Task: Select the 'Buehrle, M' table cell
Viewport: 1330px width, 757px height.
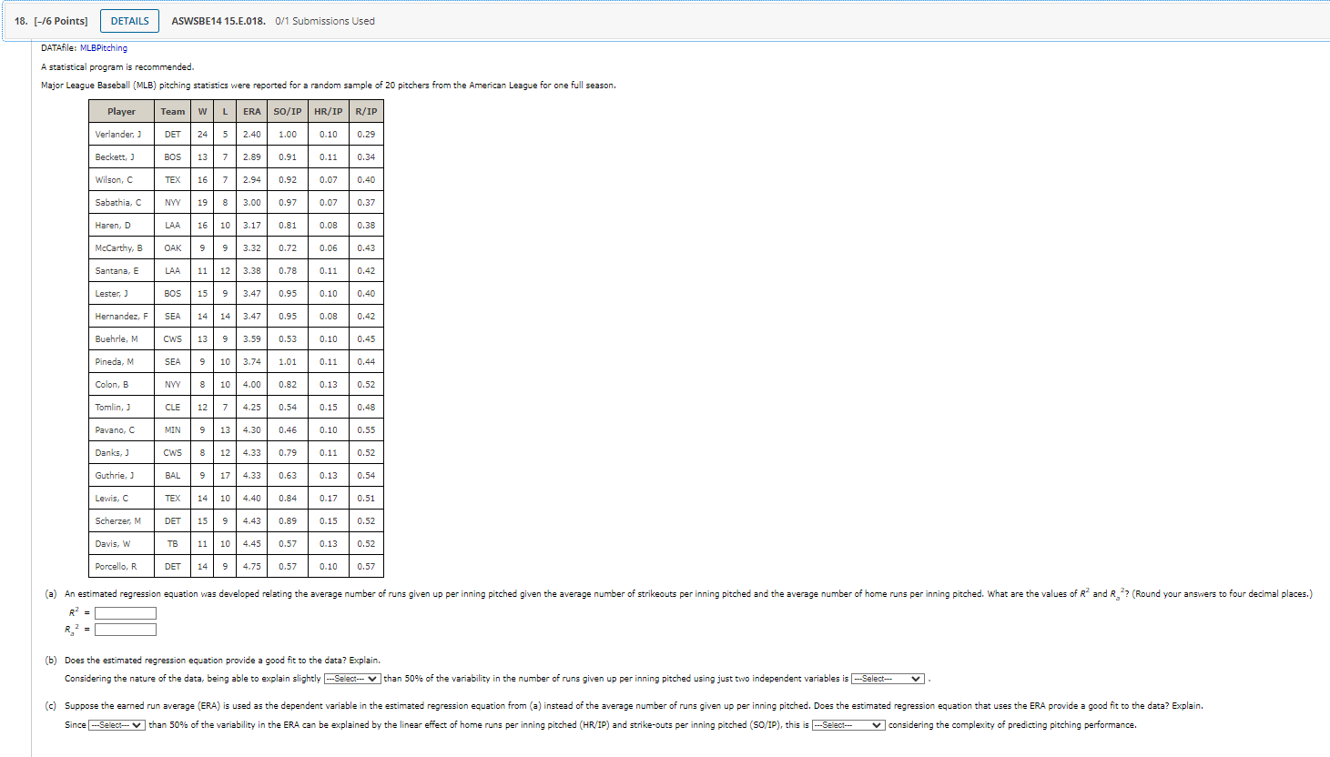Action: (x=121, y=338)
